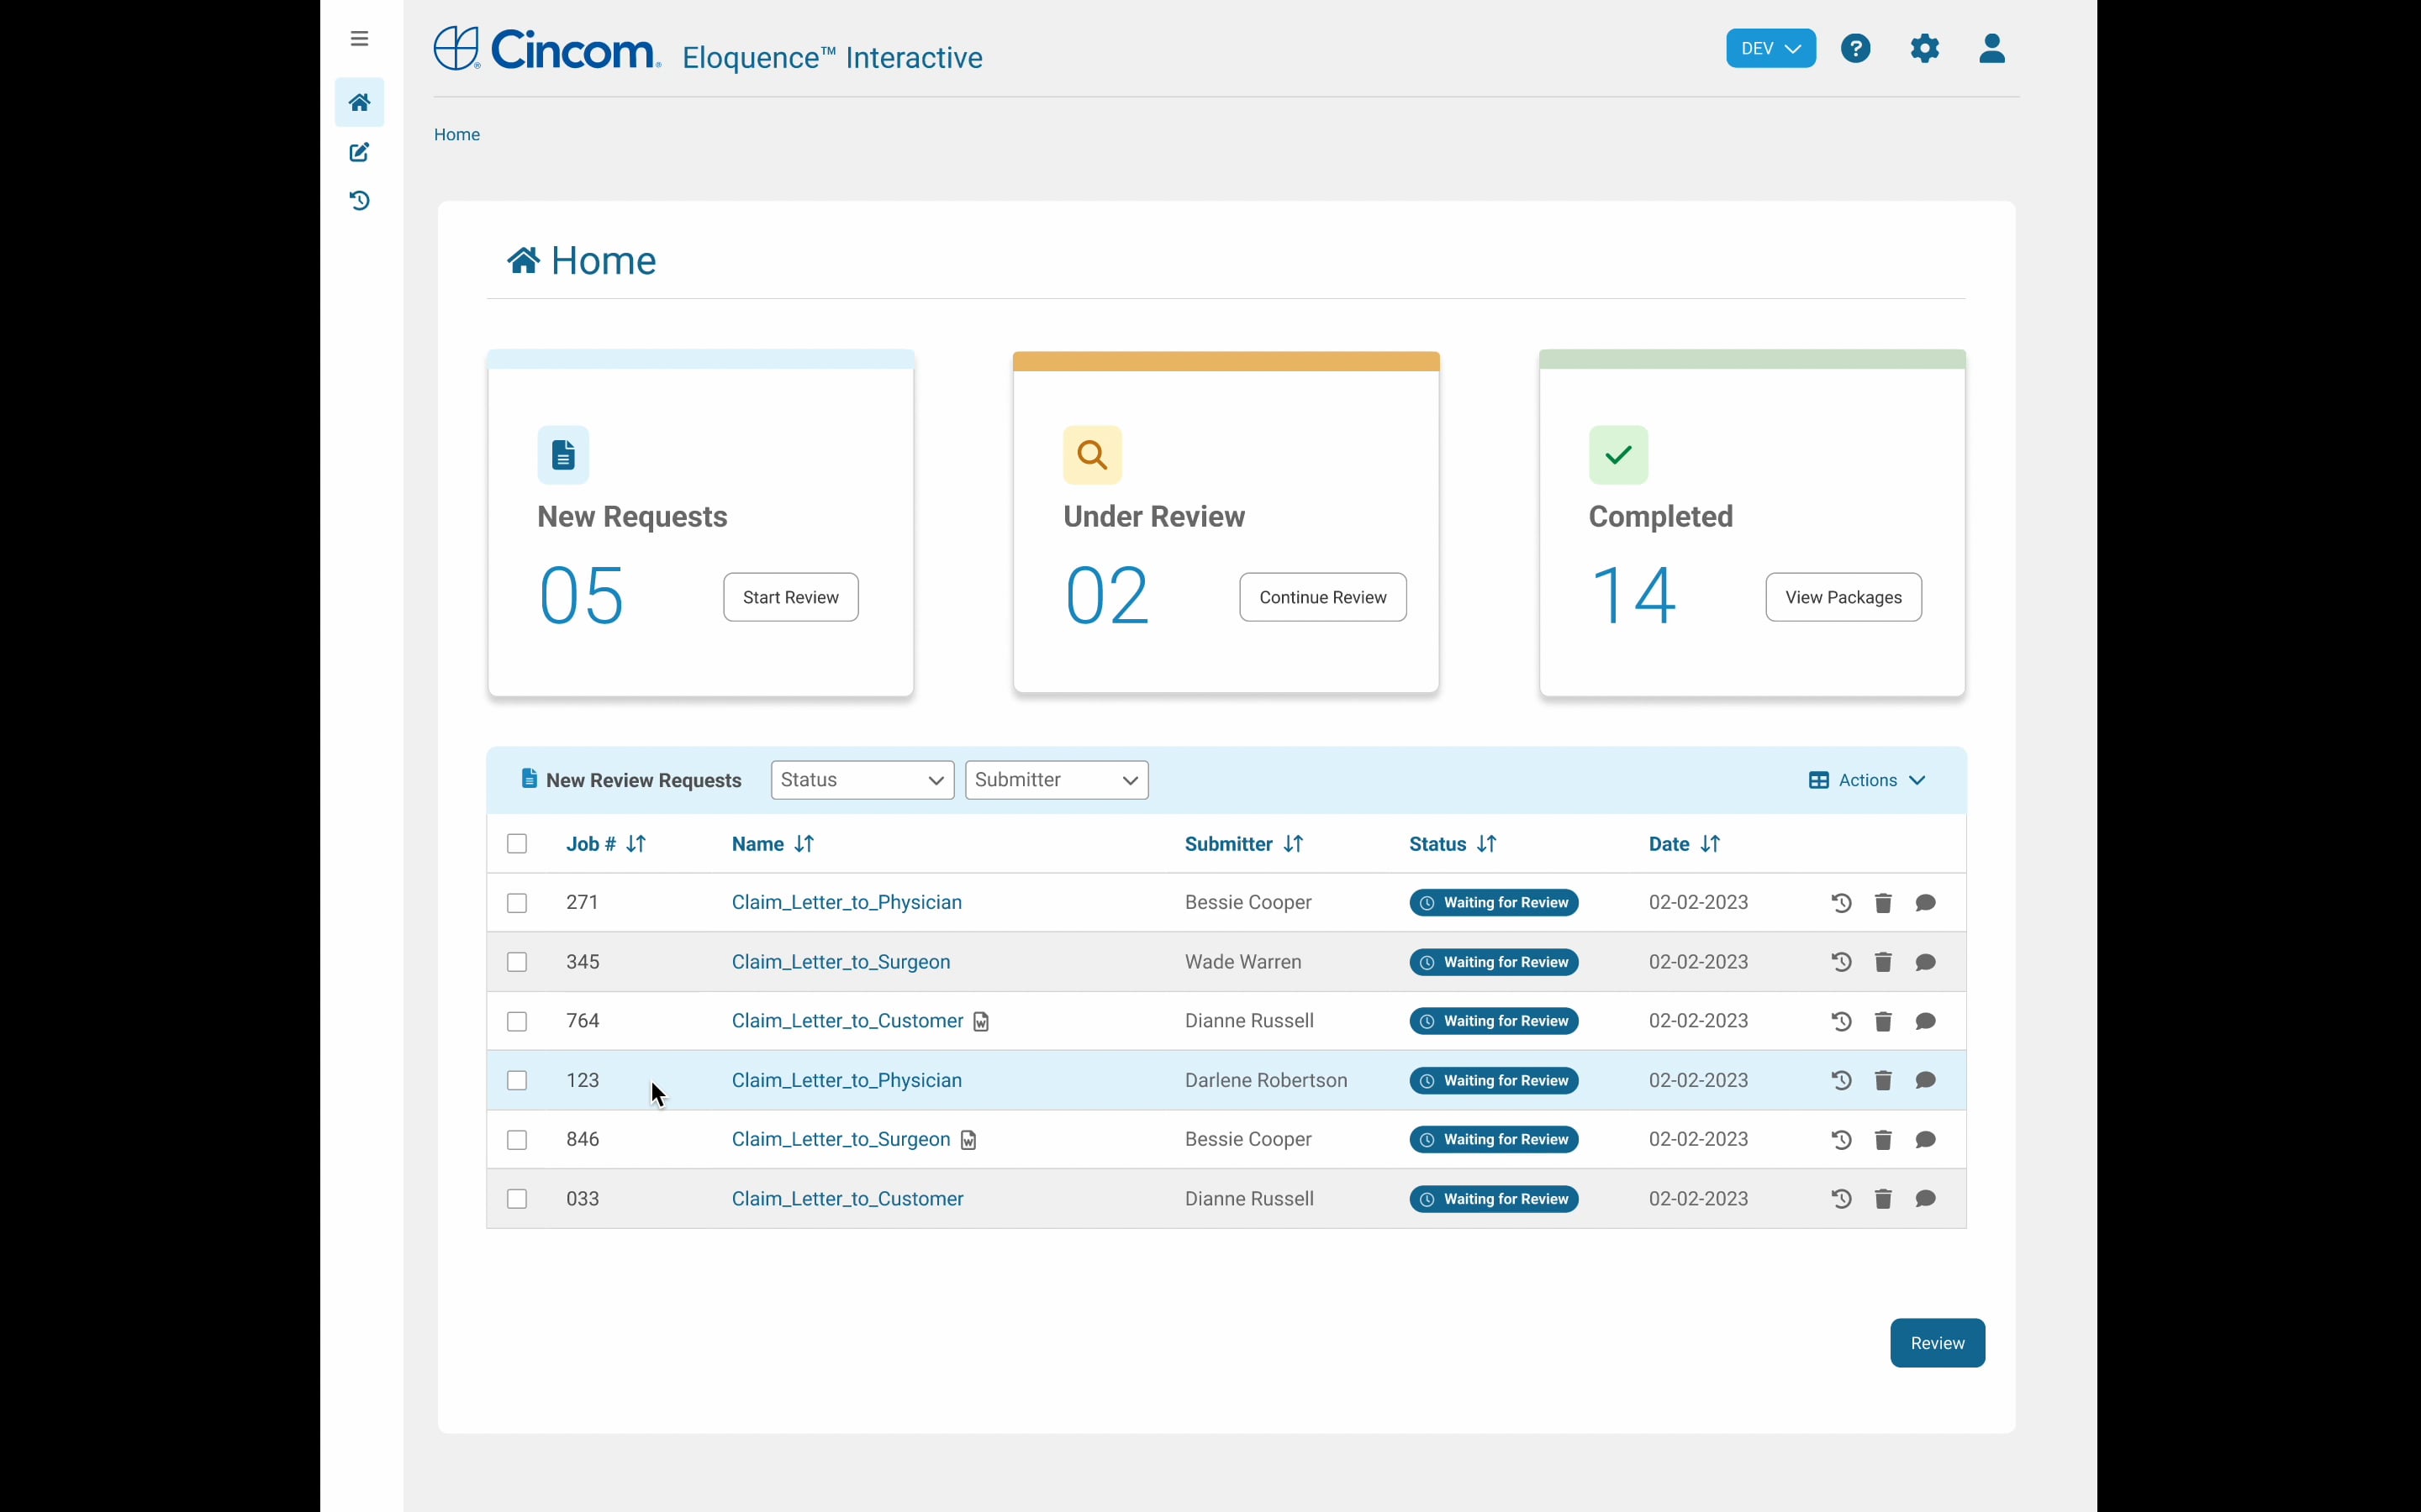Open the Status filter dropdown
This screenshot has height=1512, width=2421.
(862, 780)
